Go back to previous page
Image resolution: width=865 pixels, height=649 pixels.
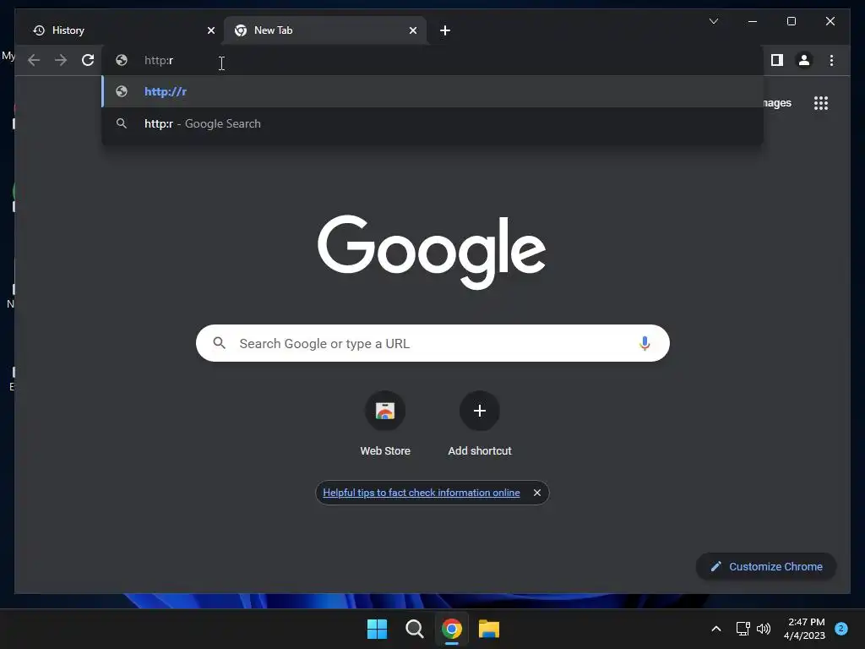34,60
